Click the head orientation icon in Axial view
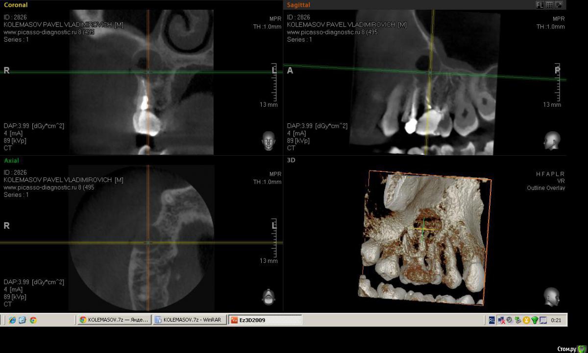Image resolution: width=588 pixels, height=353 pixels. (x=268, y=297)
